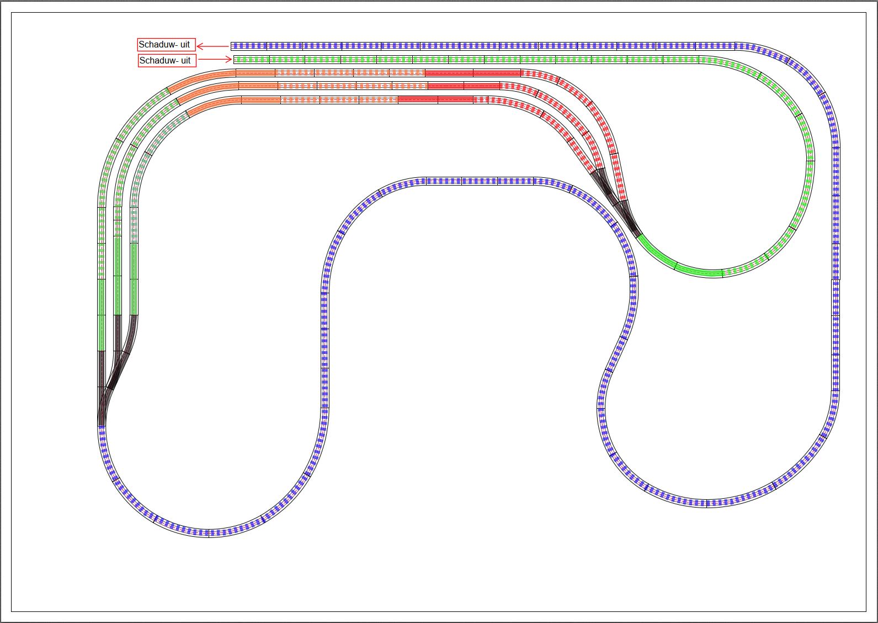Select the dark turnout fan joining three vertical tracks
This screenshot has height=623, width=878.
(x=117, y=370)
